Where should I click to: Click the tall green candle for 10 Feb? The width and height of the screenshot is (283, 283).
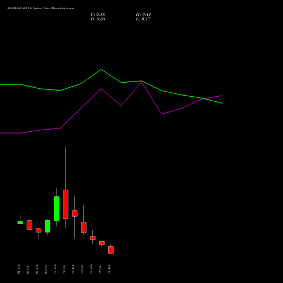coord(57,209)
